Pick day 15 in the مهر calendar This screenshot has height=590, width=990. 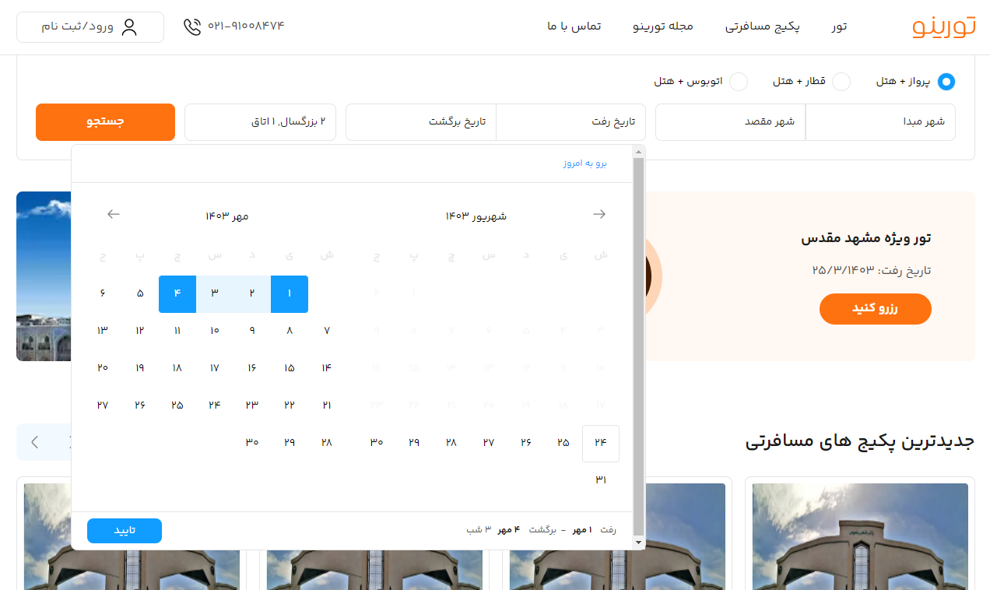coord(290,368)
